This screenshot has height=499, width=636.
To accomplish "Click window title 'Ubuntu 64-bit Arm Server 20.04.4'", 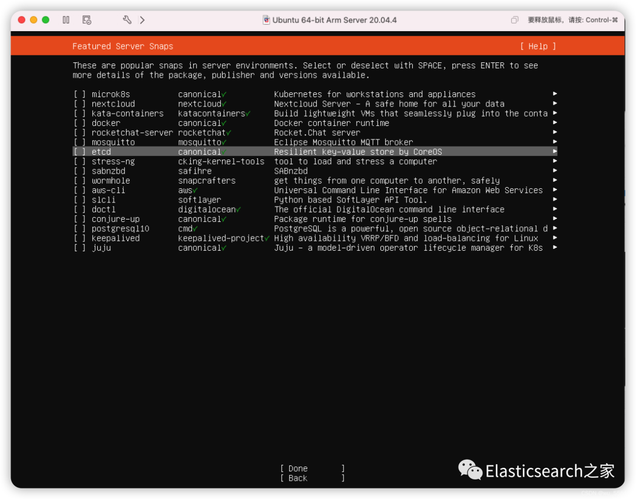I will coord(334,20).
